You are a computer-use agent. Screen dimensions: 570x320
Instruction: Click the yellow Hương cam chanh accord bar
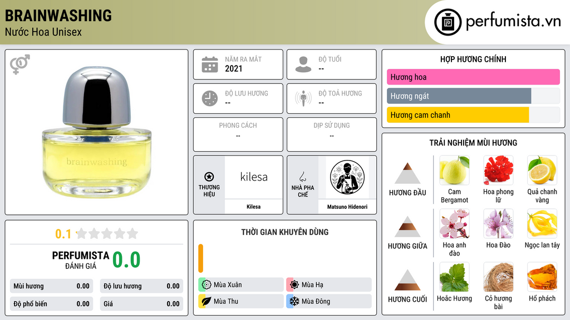click(458, 115)
